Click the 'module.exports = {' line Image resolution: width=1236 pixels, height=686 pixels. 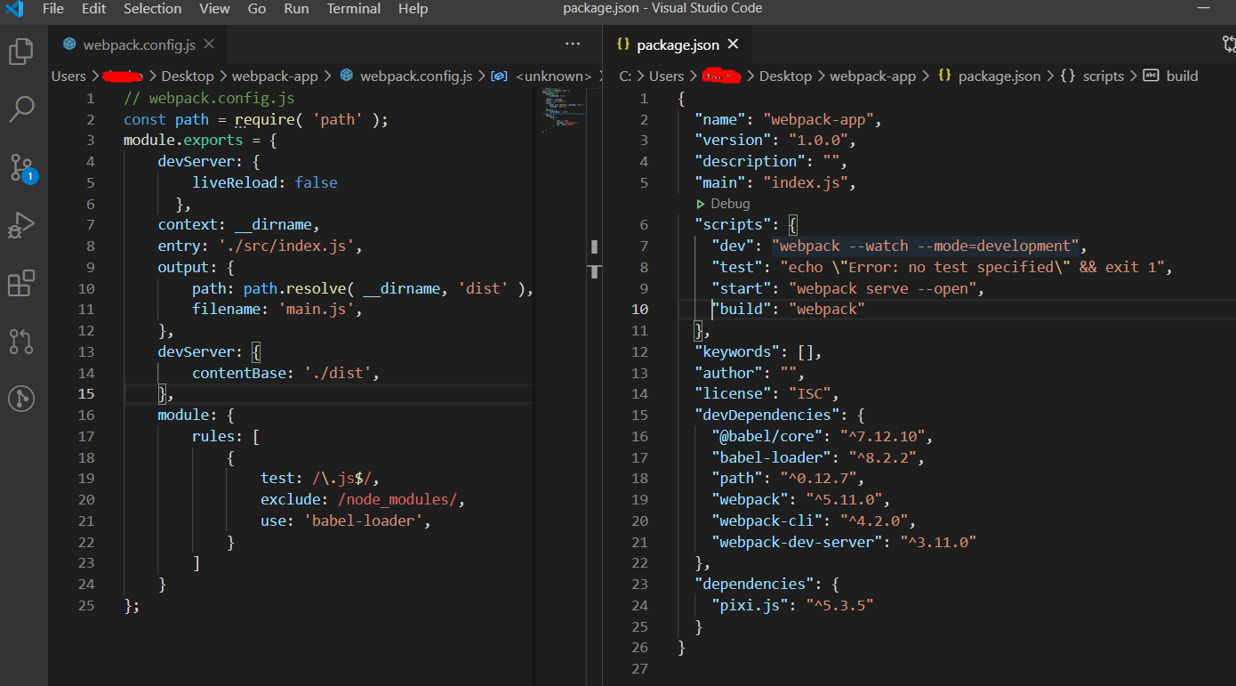click(200, 140)
